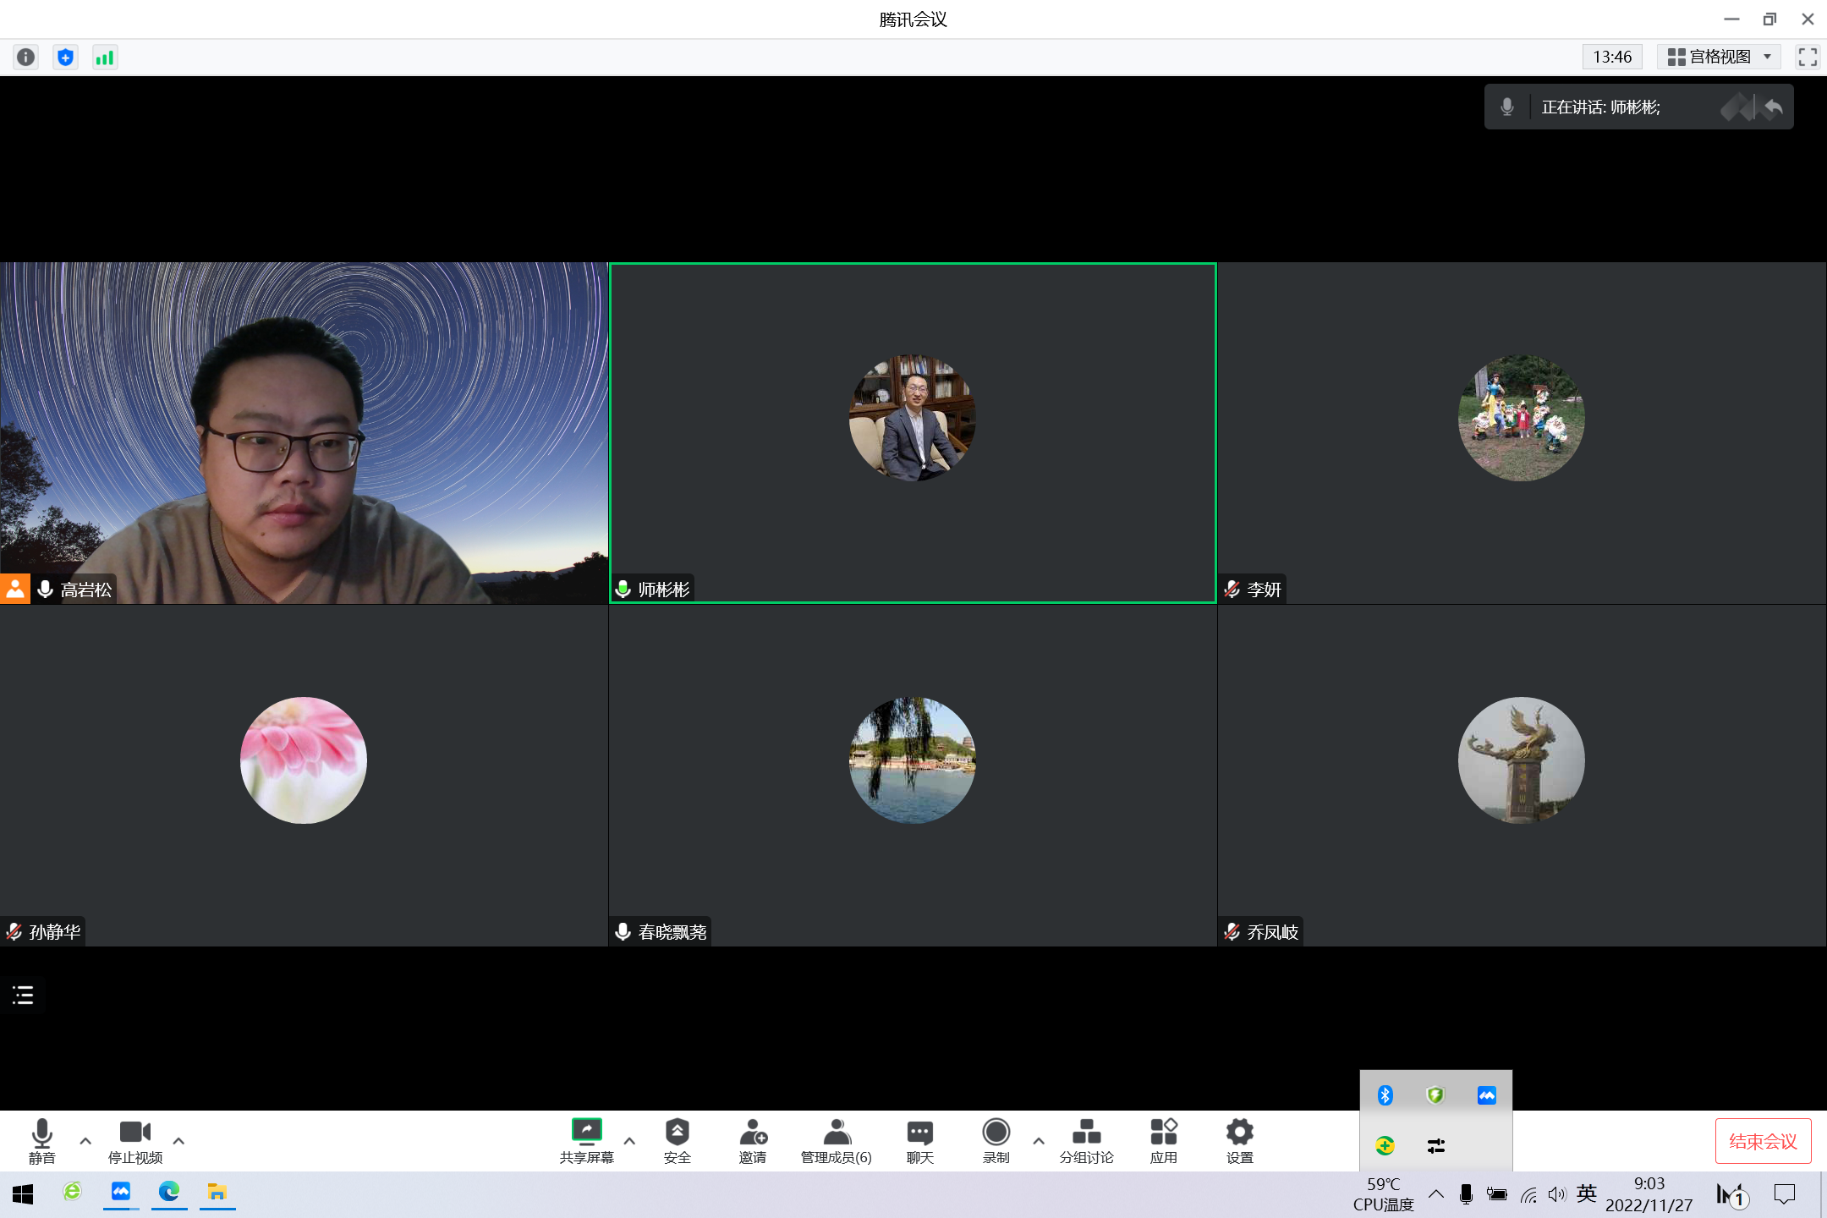The image size is (1827, 1218).
Task: Expand audio options arrow next to 静音
Action: click(x=85, y=1140)
